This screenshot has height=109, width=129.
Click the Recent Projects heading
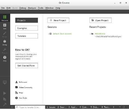97,27
